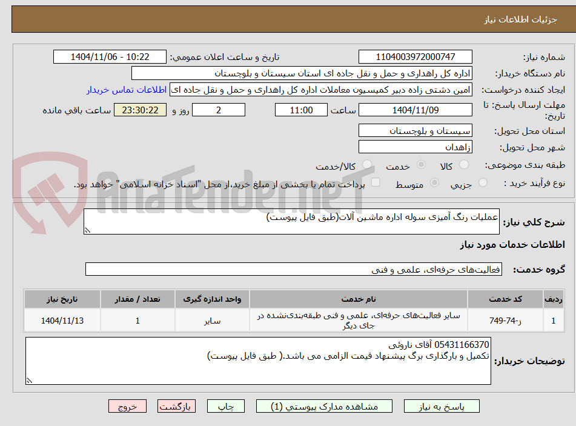576x426 pixels.
Task: Toggle the اسناد خزانه اسلامی payment checkbox
Action: tap(376, 182)
